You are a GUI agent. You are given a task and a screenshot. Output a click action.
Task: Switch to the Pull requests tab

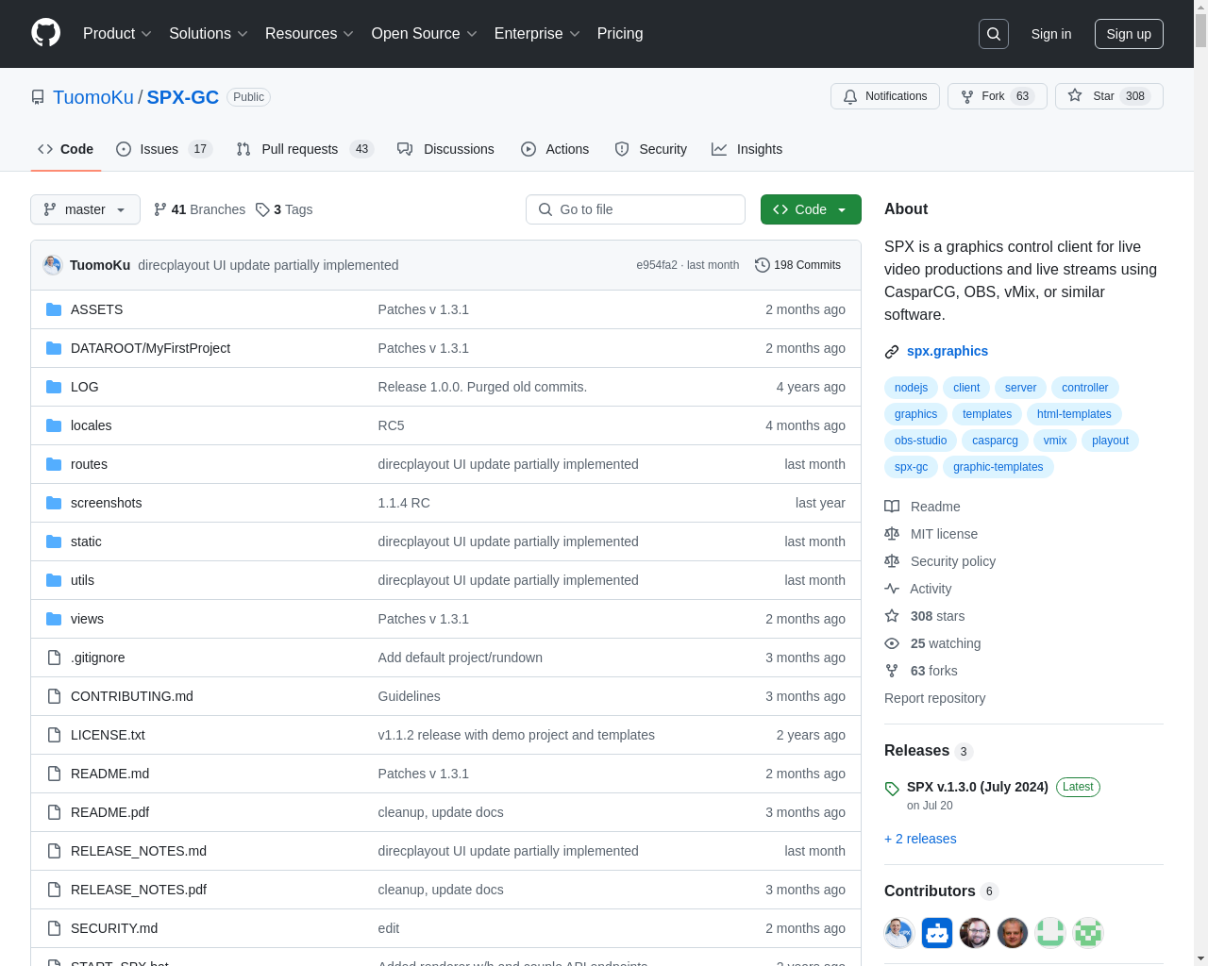(305, 149)
